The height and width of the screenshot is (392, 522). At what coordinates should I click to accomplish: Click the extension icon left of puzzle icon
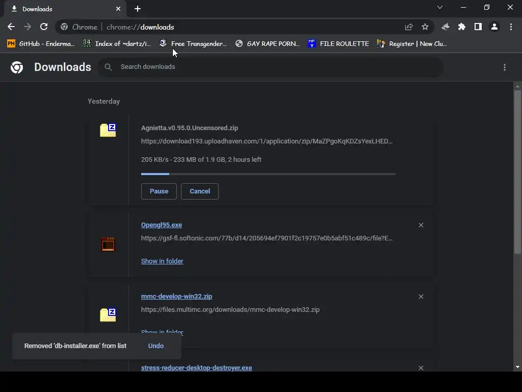(x=446, y=27)
